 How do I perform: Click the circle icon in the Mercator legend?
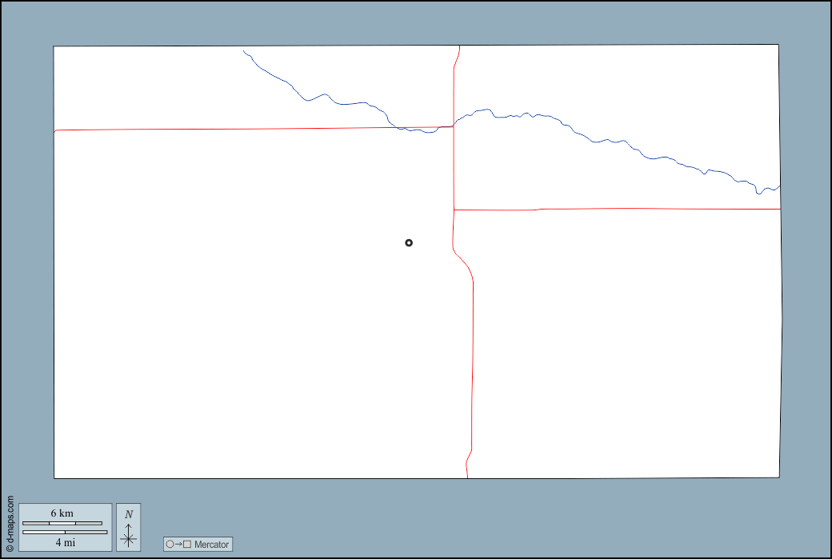pyautogui.click(x=170, y=545)
